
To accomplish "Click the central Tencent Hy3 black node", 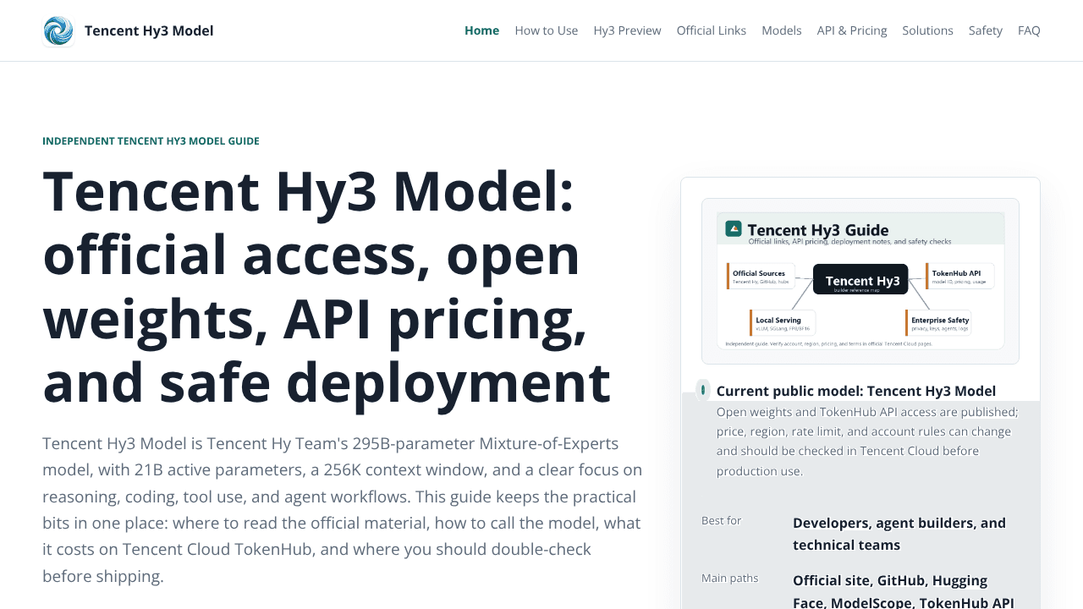I will (x=860, y=279).
